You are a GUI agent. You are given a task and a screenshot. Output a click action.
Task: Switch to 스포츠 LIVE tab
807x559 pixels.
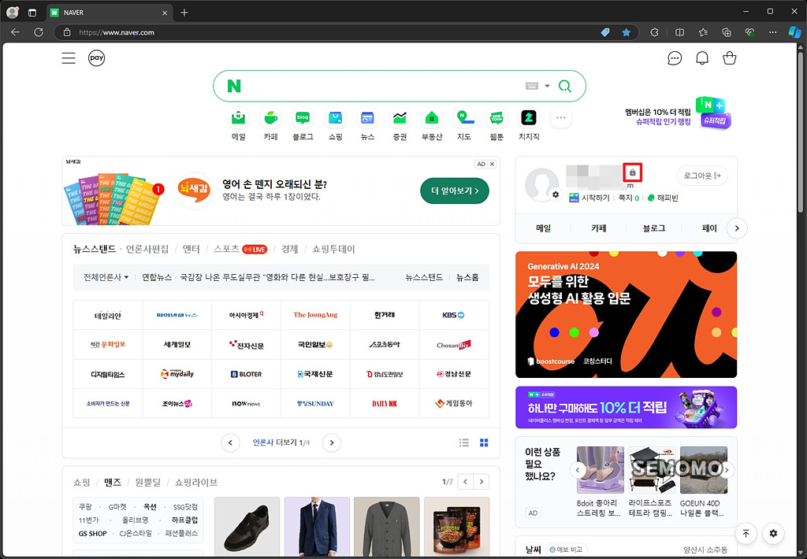coord(240,249)
